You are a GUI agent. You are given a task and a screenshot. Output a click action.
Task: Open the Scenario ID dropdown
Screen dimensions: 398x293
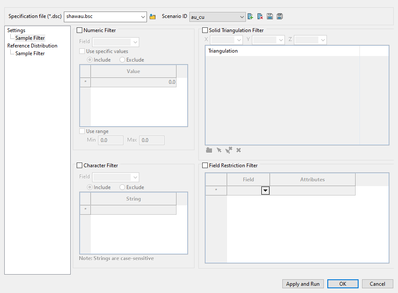(242, 17)
